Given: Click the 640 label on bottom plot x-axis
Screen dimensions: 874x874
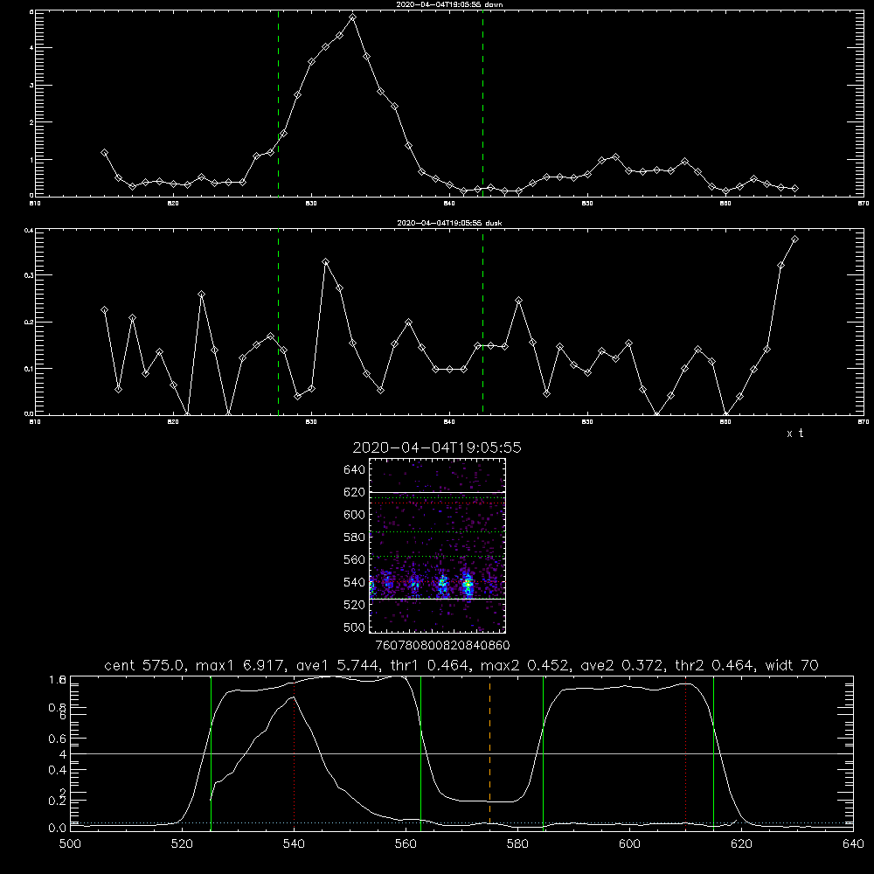Looking at the screenshot, I should [853, 844].
